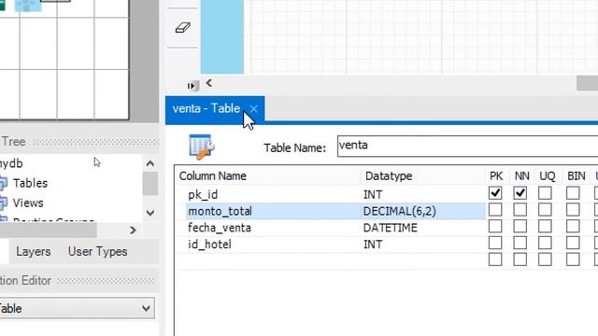Click the light-blue table in navigator preview
Screen dimensions: 598x336
click(27, 6)
